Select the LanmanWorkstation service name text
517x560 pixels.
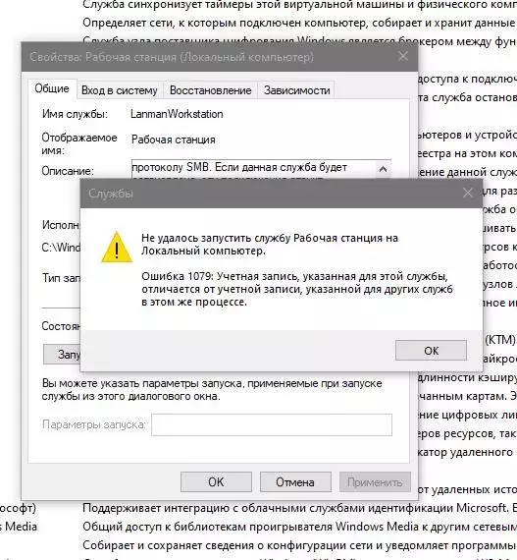(x=177, y=114)
